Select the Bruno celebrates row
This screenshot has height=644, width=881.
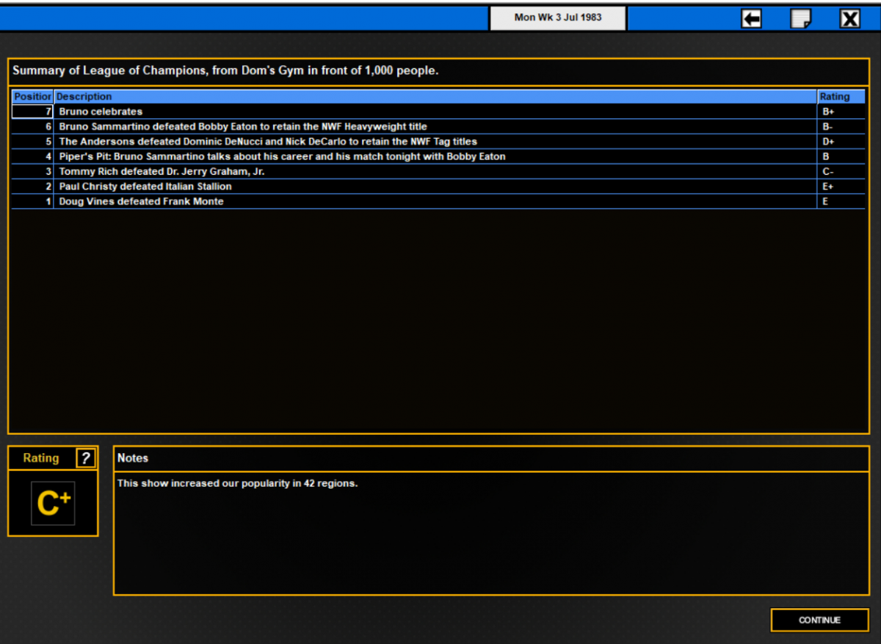click(x=438, y=112)
